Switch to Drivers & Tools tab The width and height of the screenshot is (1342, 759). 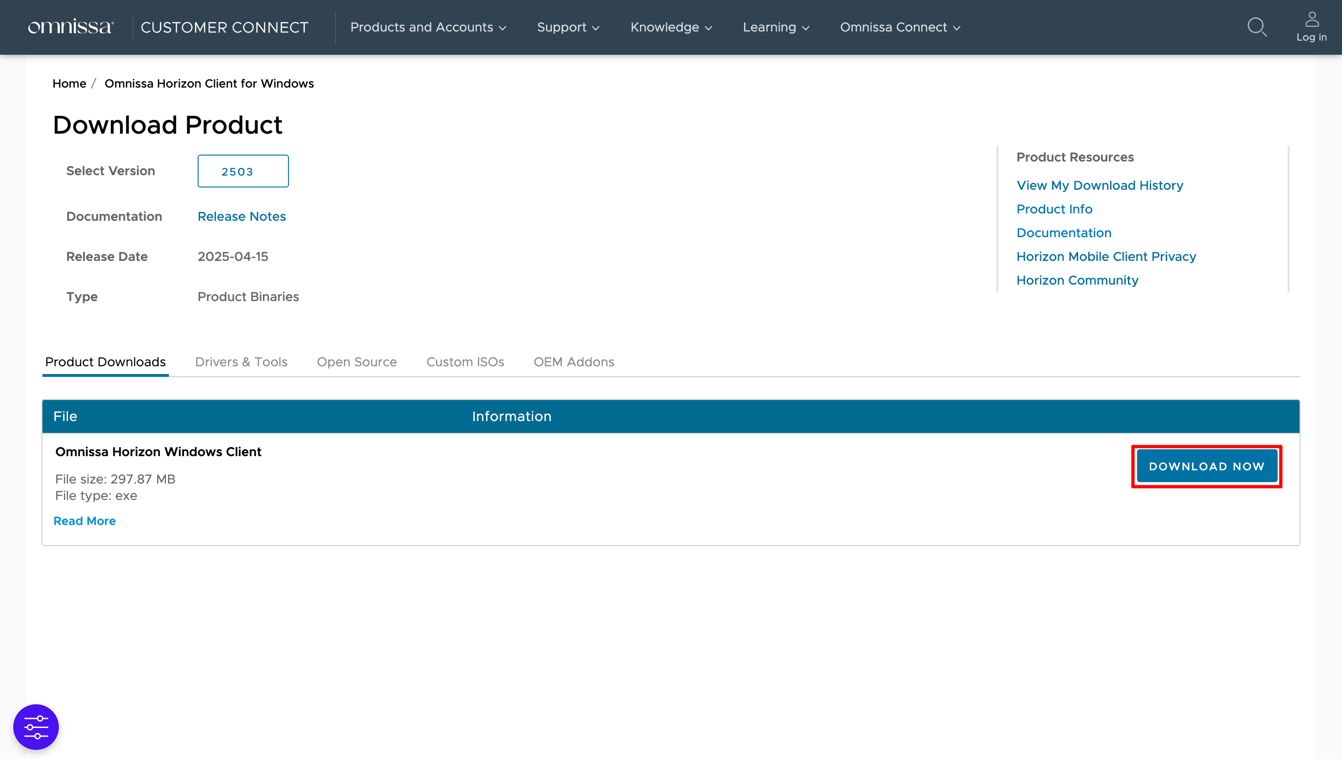tap(241, 362)
